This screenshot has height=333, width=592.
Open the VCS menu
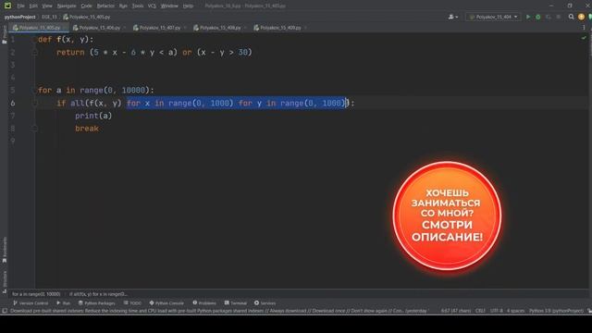pyautogui.click(x=152, y=6)
